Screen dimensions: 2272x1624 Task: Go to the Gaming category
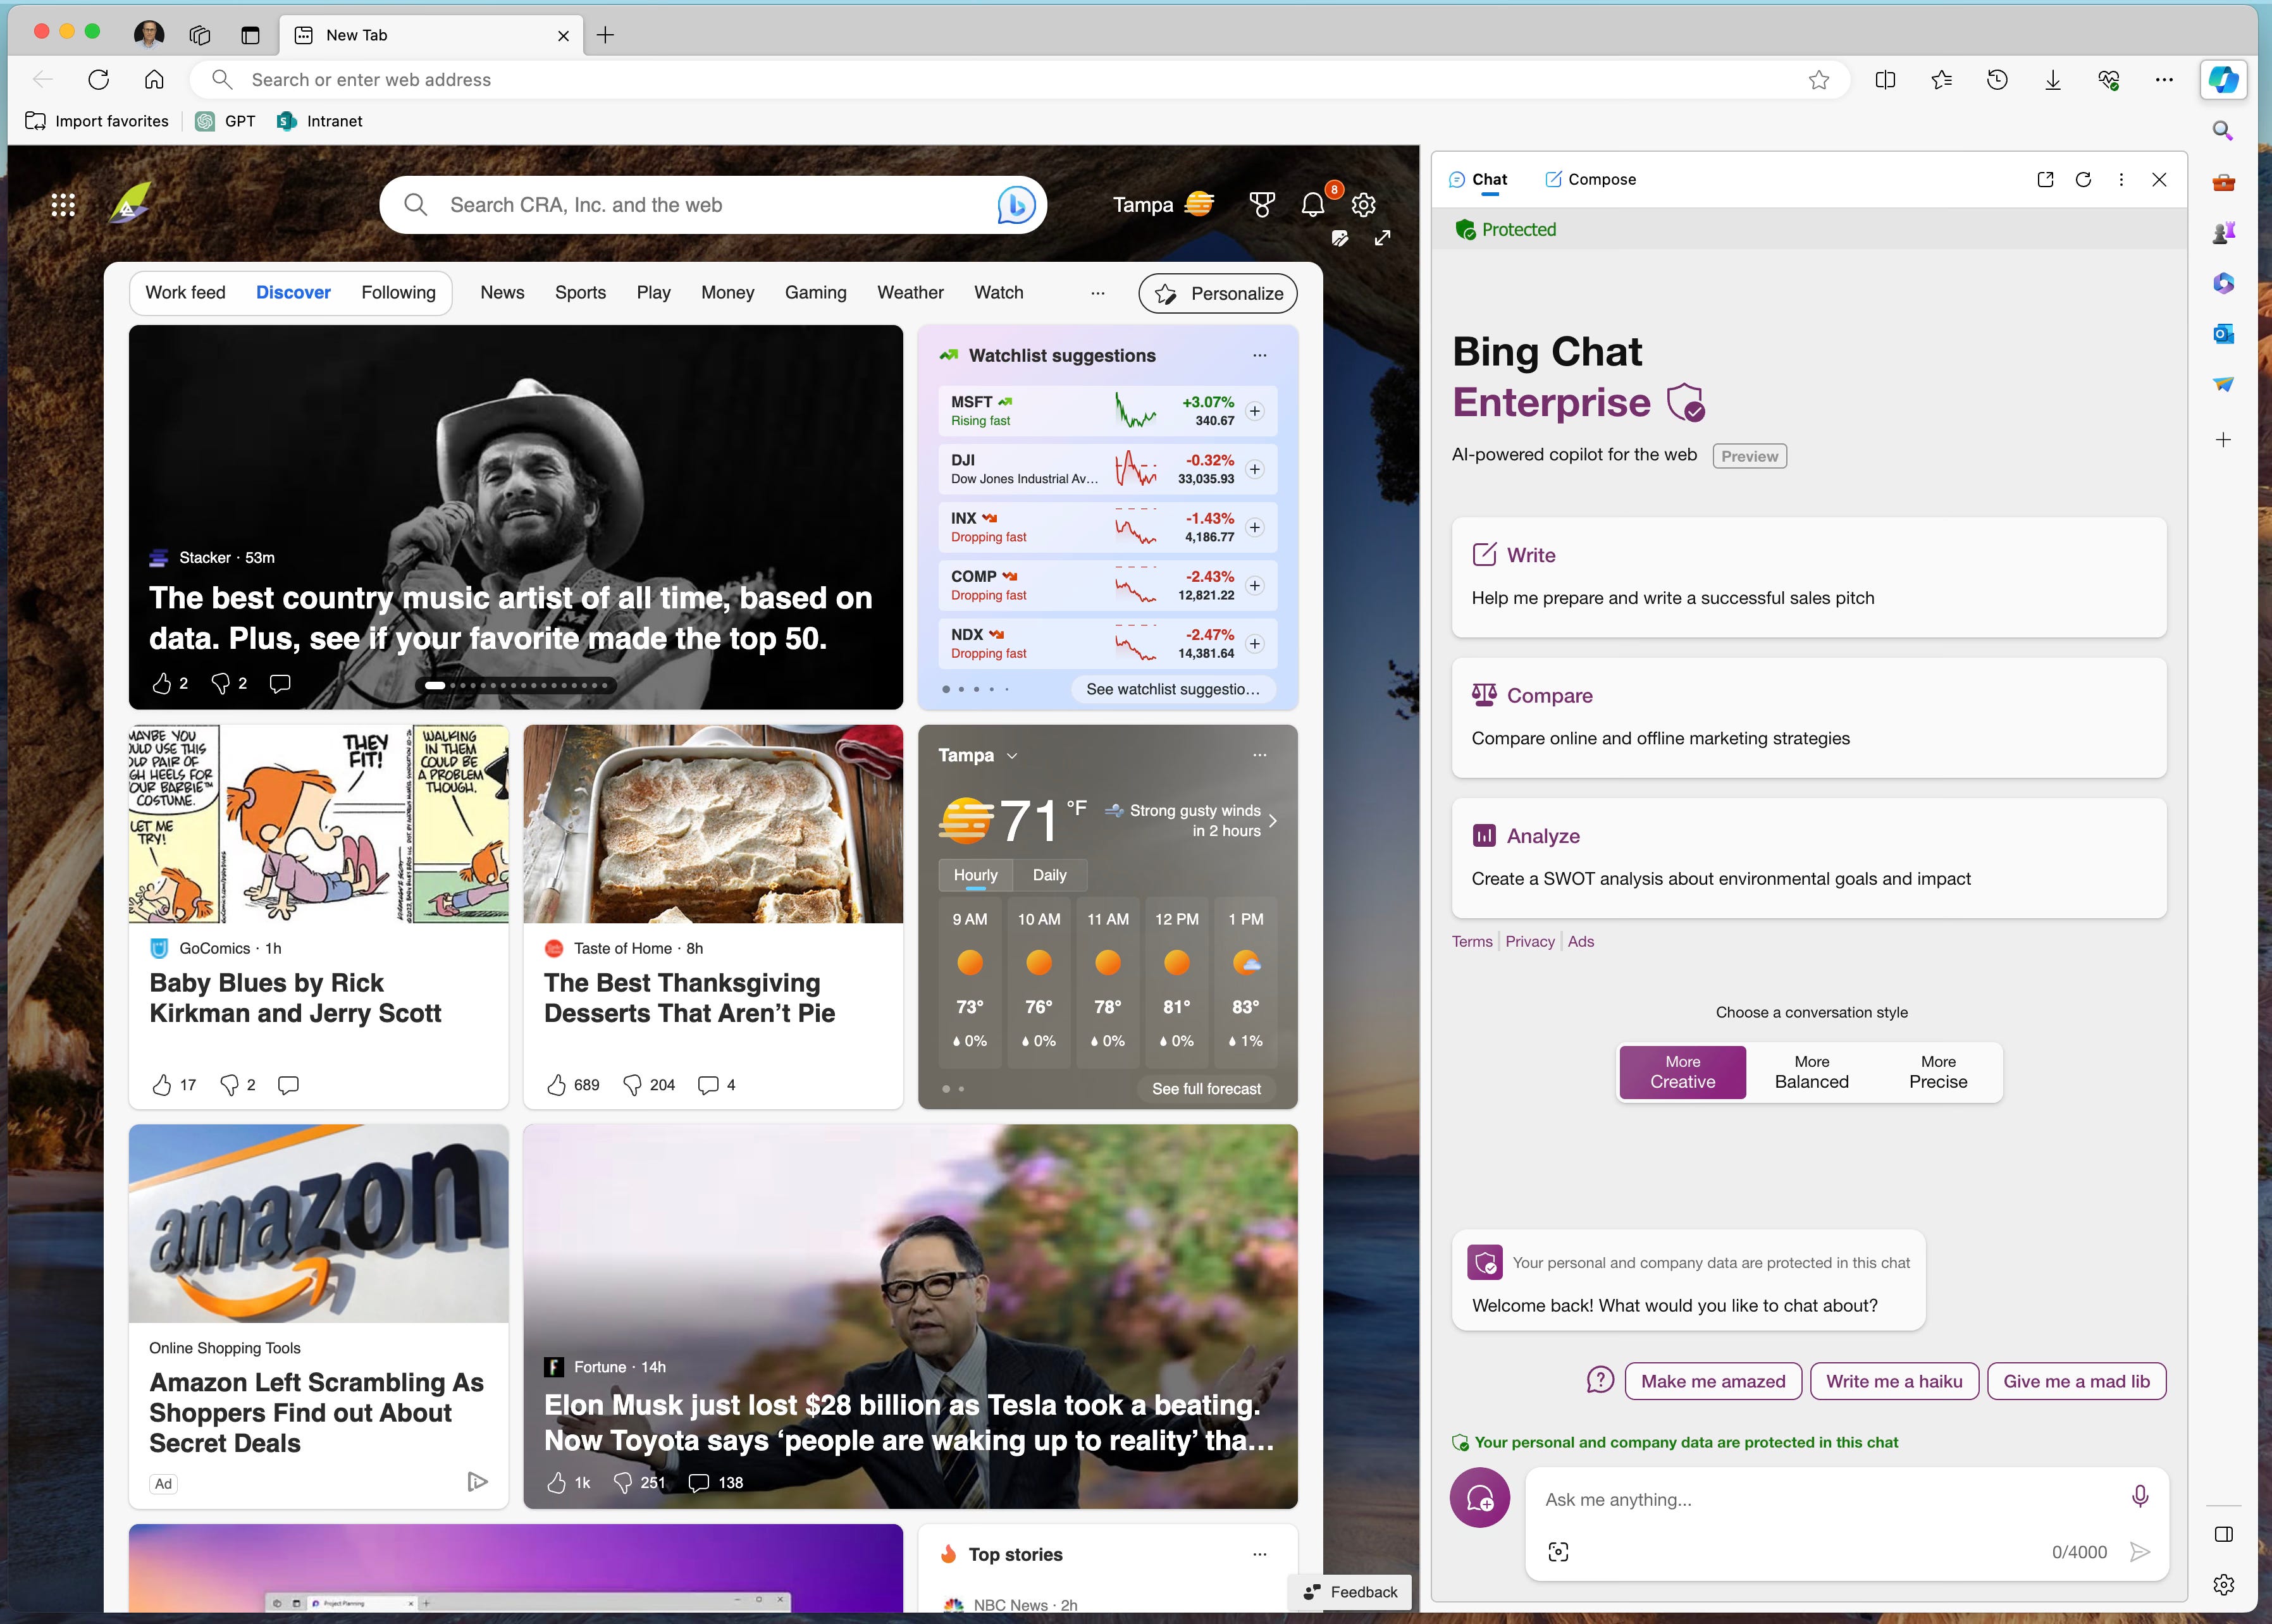point(815,293)
